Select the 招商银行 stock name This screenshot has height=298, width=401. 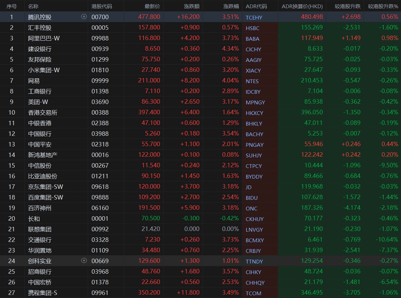point(40,271)
